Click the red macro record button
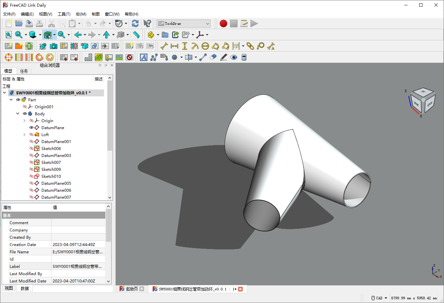The width and height of the screenshot is (444, 303). click(x=223, y=24)
